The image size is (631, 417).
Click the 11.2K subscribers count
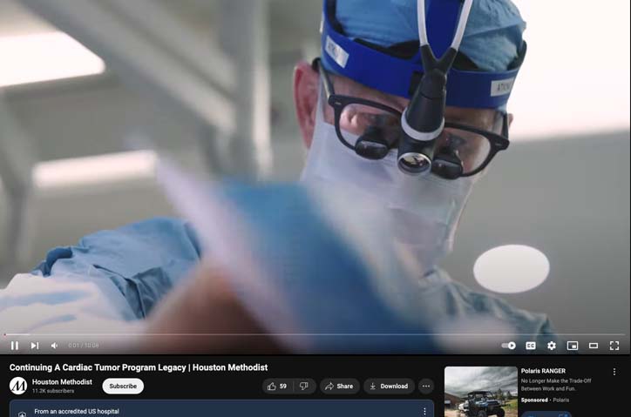click(x=53, y=391)
